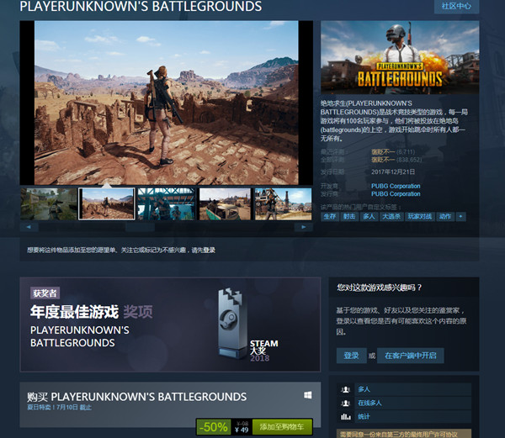Select the 玩家对战 tag
505x438 pixels.
[x=419, y=216]
